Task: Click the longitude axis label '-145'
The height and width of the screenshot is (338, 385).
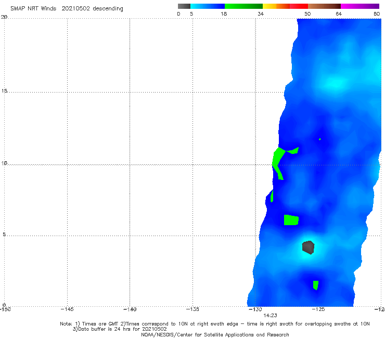Action: (67, 309)
